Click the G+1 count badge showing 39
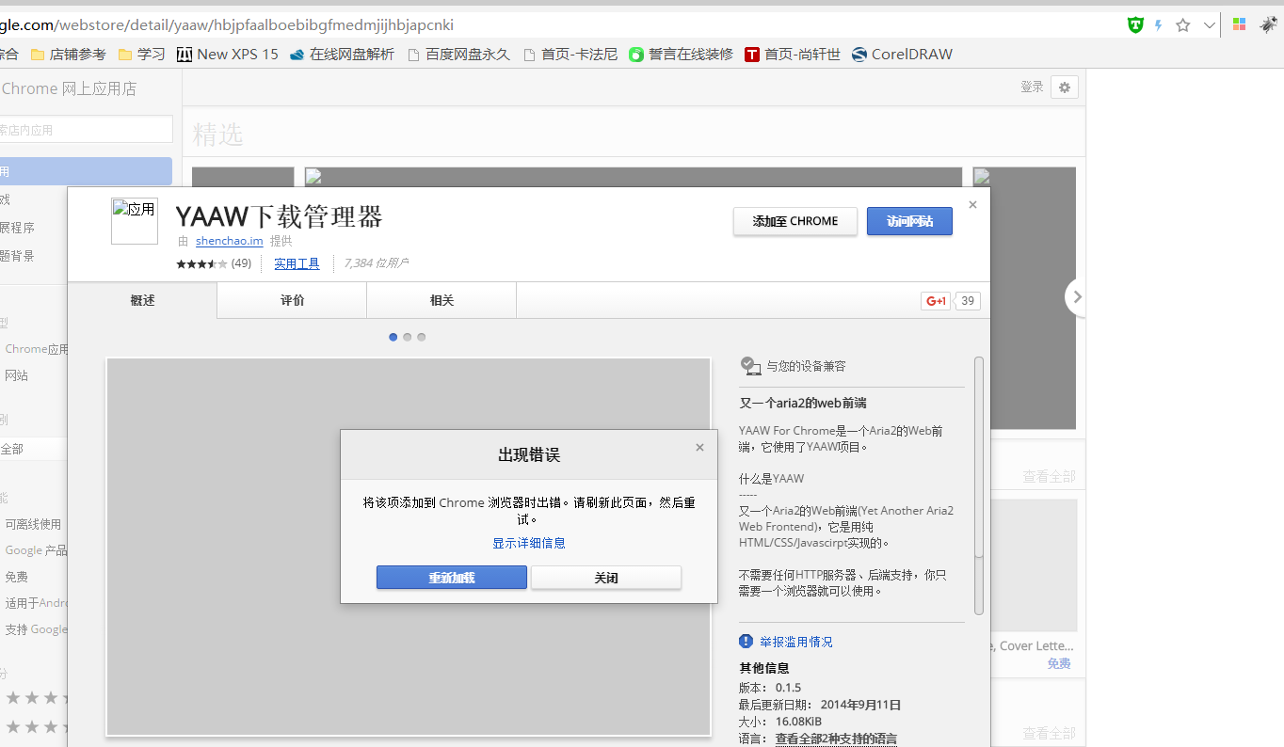 968,301
